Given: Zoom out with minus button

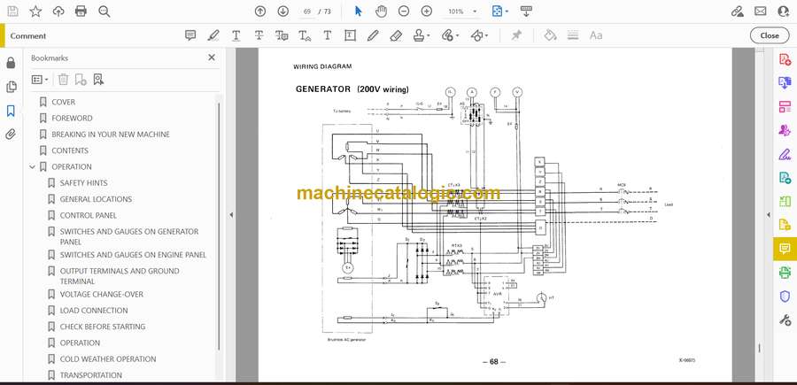Looking at the screenshot, I should (404, 12).
